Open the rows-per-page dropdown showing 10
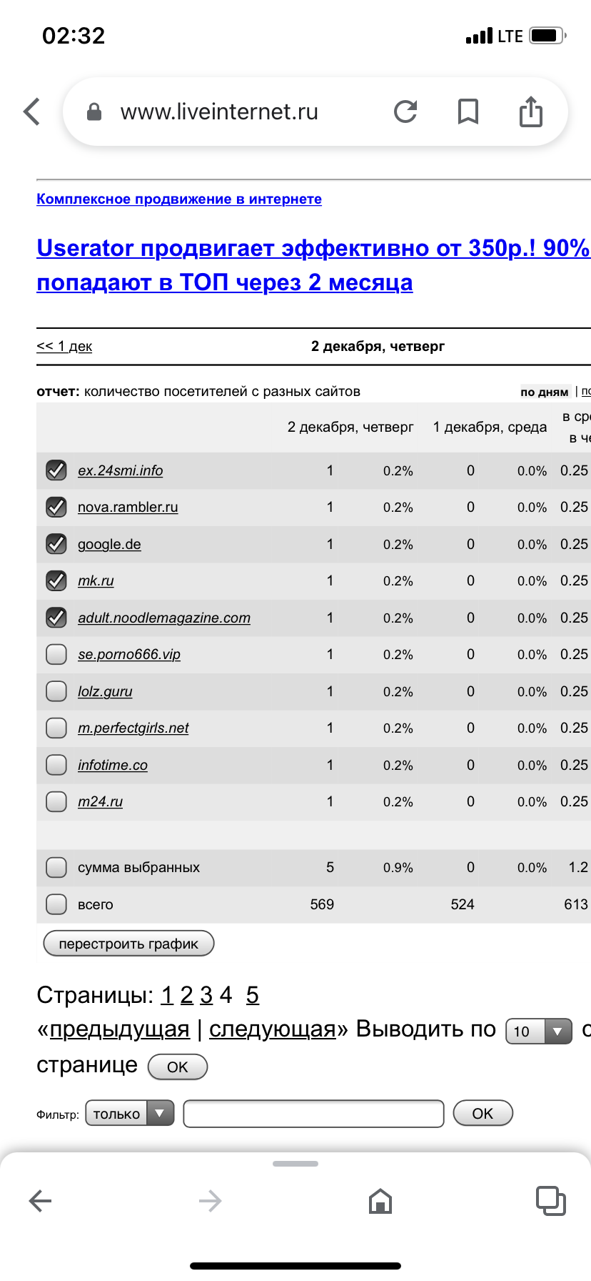Viewport: 591px width, 1281px height. 538,1031
